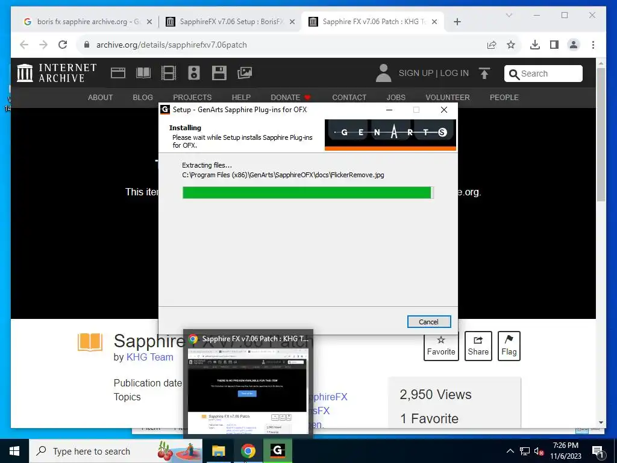
Task: Open the Images icon
Action: pyautogui.click(x=245, y=73)
